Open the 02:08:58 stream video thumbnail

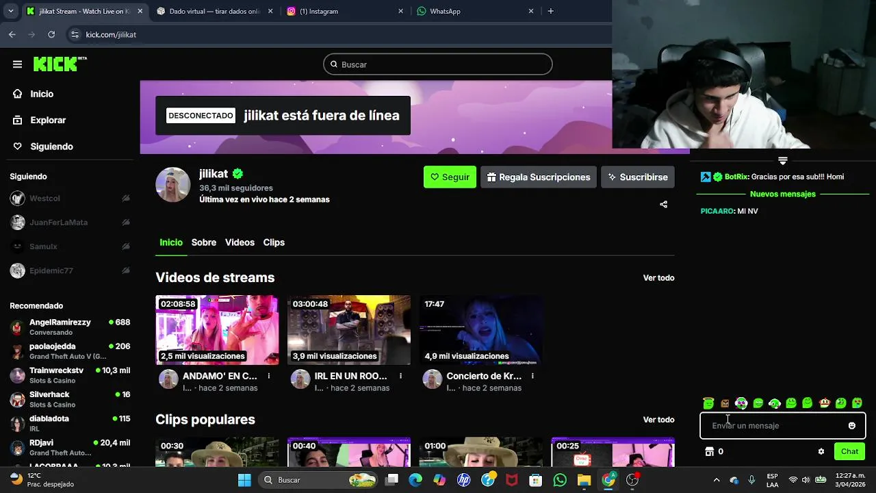pyautogui.click(x=217, y=329)
